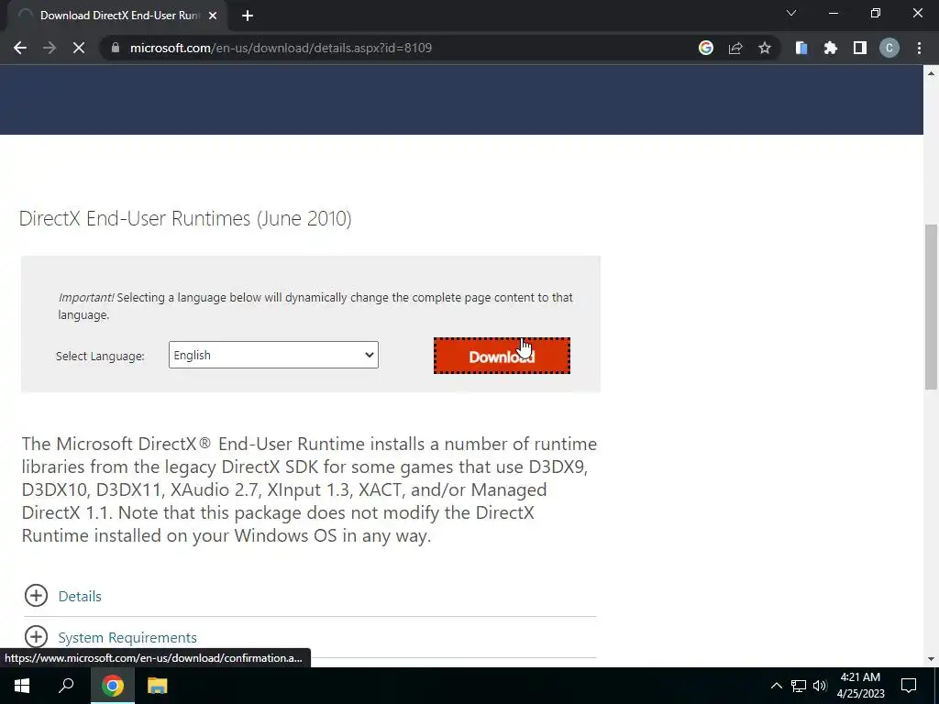
Task: Open the Details link text
Action: pos(80,596)
